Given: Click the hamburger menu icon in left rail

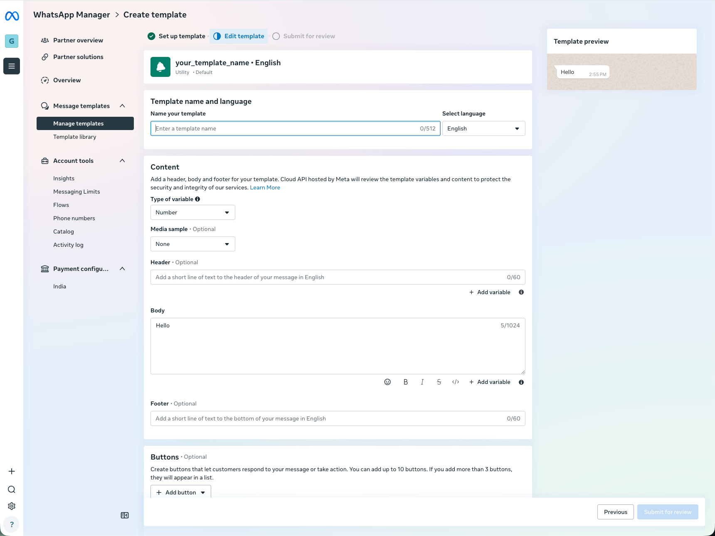Looking at the screenshot, I should 12,66.
